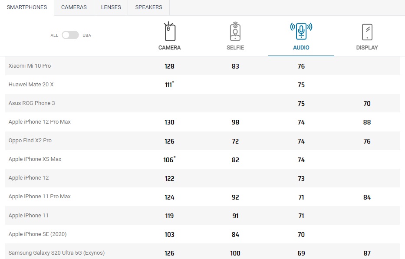Sort by the DISPLAY column label
405x259 pixels.
367,48
